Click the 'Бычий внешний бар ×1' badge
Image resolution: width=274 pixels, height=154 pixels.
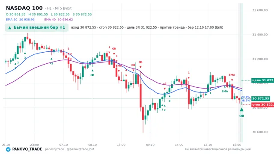click(x=37, y=27)
